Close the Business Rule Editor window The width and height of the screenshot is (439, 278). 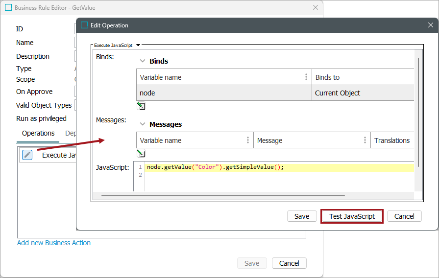coord(316,8)
